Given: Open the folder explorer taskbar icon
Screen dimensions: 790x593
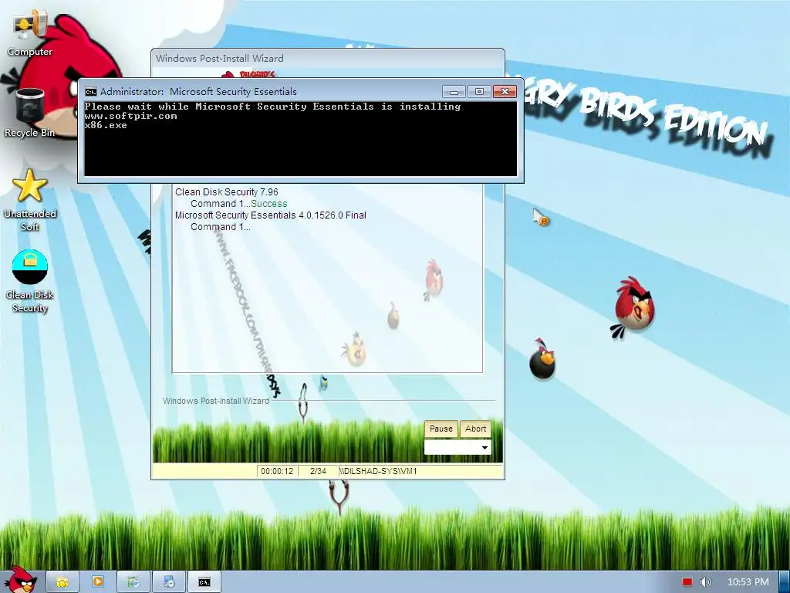Looking at the screenshot, I should [62, 582].
